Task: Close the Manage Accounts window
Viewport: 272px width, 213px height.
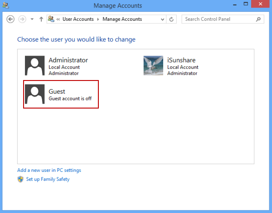Action: (x=260, y=4)
